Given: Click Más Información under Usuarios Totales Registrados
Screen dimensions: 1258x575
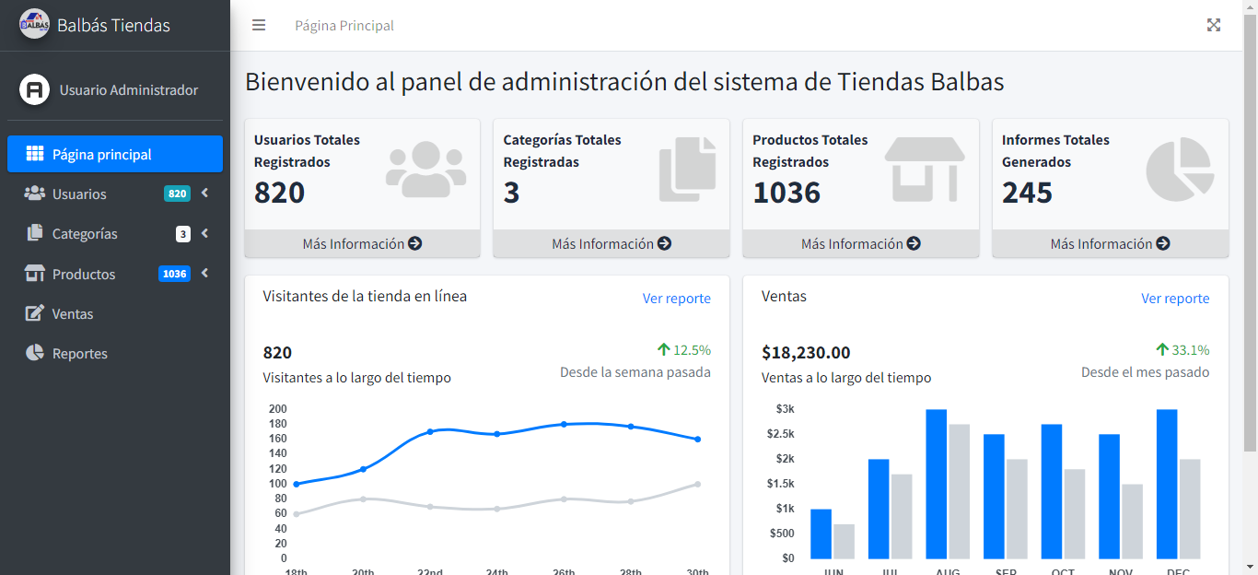Looking at the screenshot, I should (x=362, y=243).
